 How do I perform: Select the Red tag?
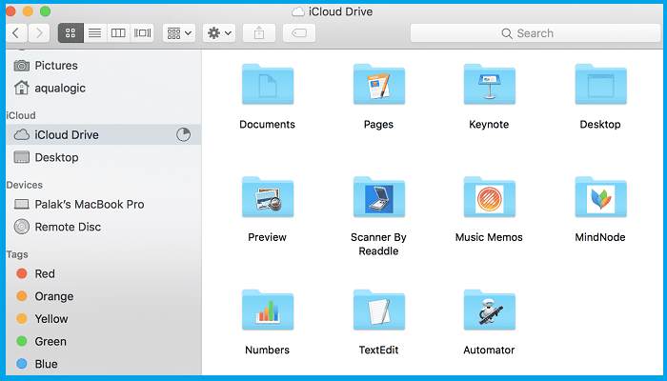click(x=103, y=273)
